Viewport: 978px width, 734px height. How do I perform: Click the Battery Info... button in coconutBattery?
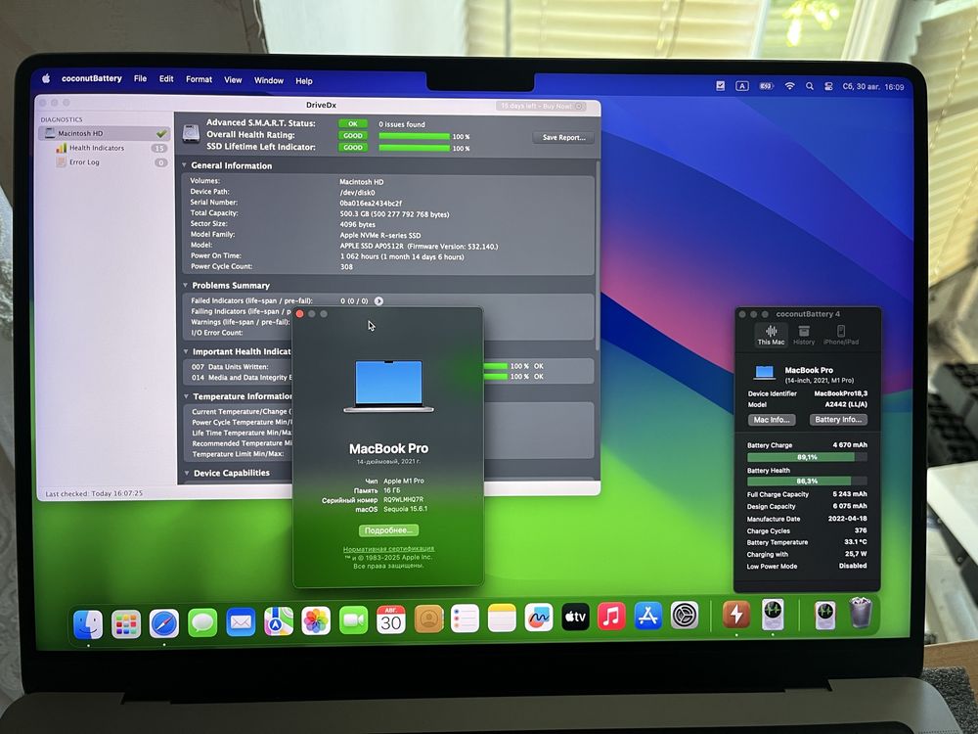838,420
